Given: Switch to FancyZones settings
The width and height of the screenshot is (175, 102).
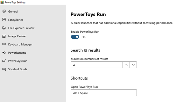Looking at the screenshot, I should [x=15, y=20].
